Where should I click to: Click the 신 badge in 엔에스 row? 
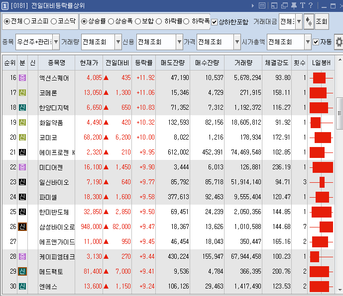click(22, 287)
